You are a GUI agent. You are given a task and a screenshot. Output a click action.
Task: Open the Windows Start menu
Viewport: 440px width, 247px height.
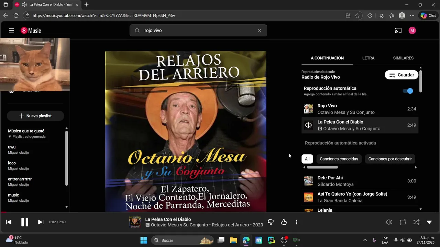point(144,240)
